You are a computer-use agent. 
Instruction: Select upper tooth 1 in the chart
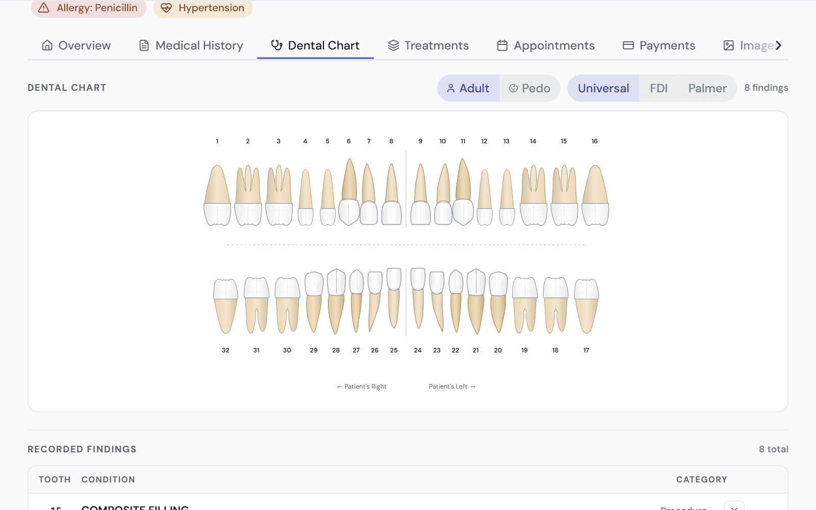pyautogui.click(x=217, y=195)
